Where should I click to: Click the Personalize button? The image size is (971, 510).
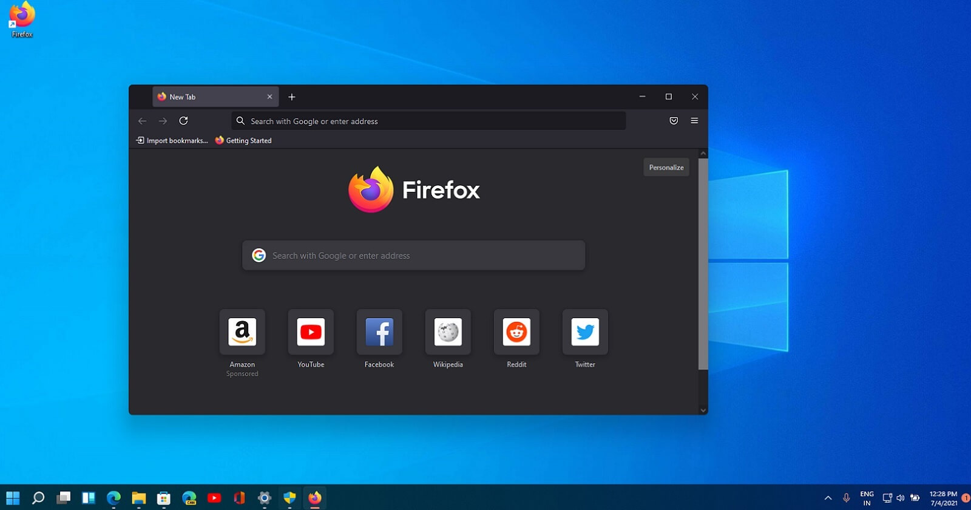coord(666,168)
